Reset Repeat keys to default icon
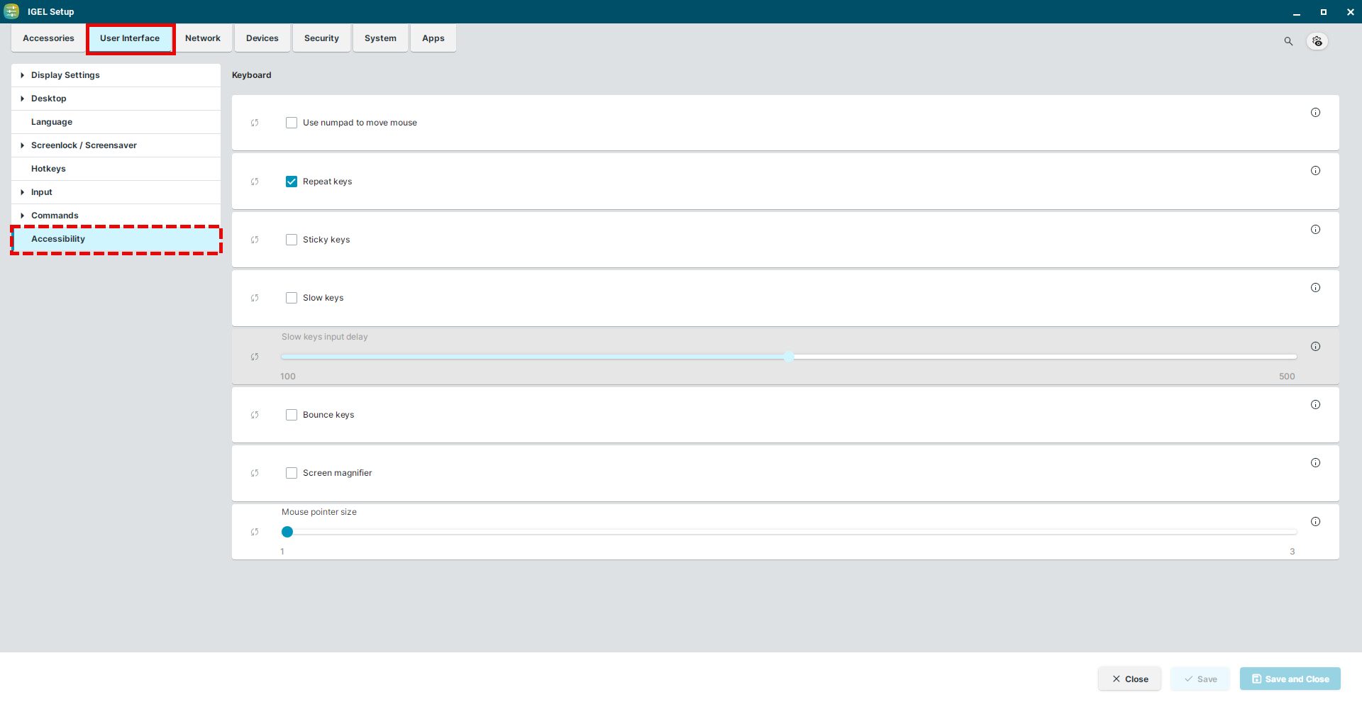 (x=255, y=182)
